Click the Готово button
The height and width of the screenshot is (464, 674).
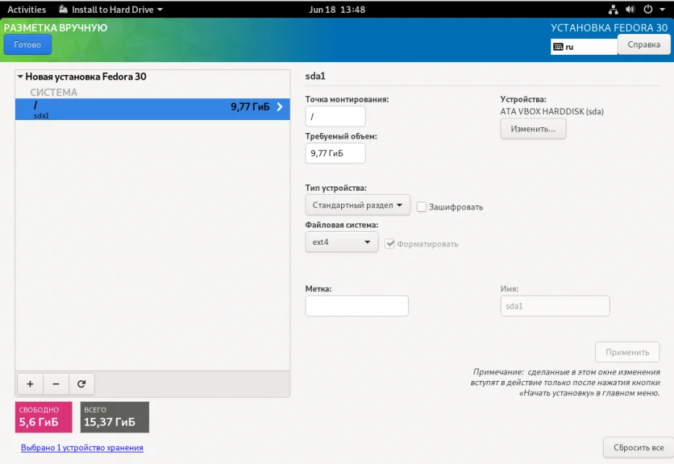[x=27, y=44]
